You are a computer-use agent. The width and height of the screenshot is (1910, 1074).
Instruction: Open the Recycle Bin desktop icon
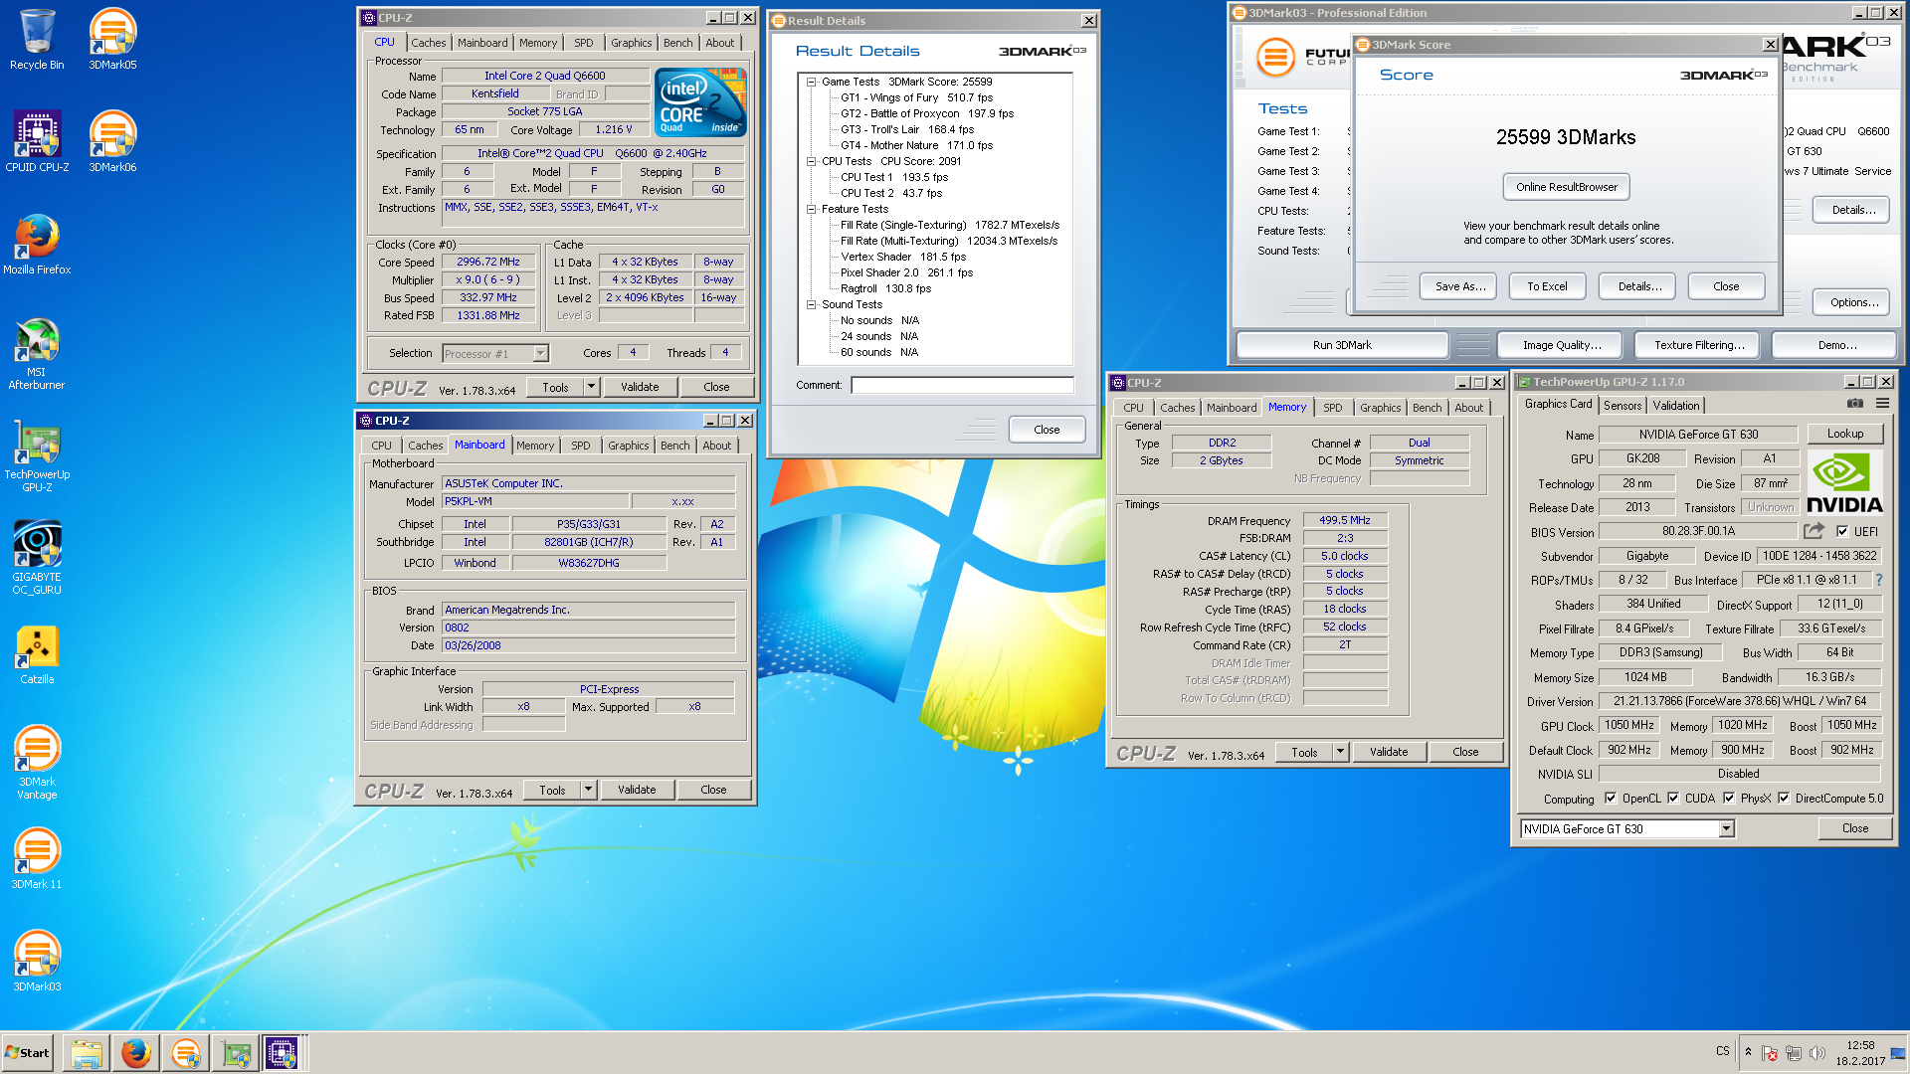37,40
